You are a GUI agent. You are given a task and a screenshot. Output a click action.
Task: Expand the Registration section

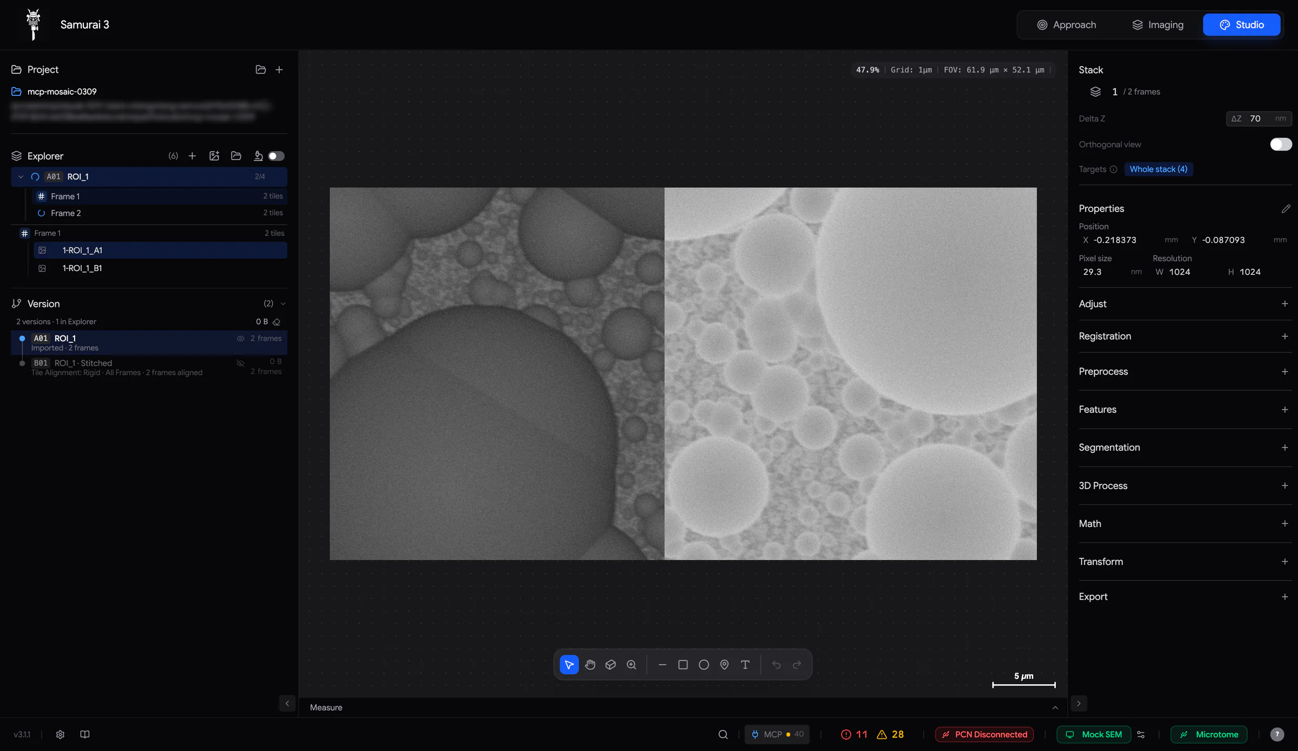[x=1284, y=336]
